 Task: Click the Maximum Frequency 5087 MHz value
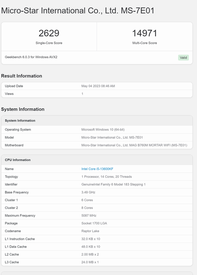tap(89, 216)
